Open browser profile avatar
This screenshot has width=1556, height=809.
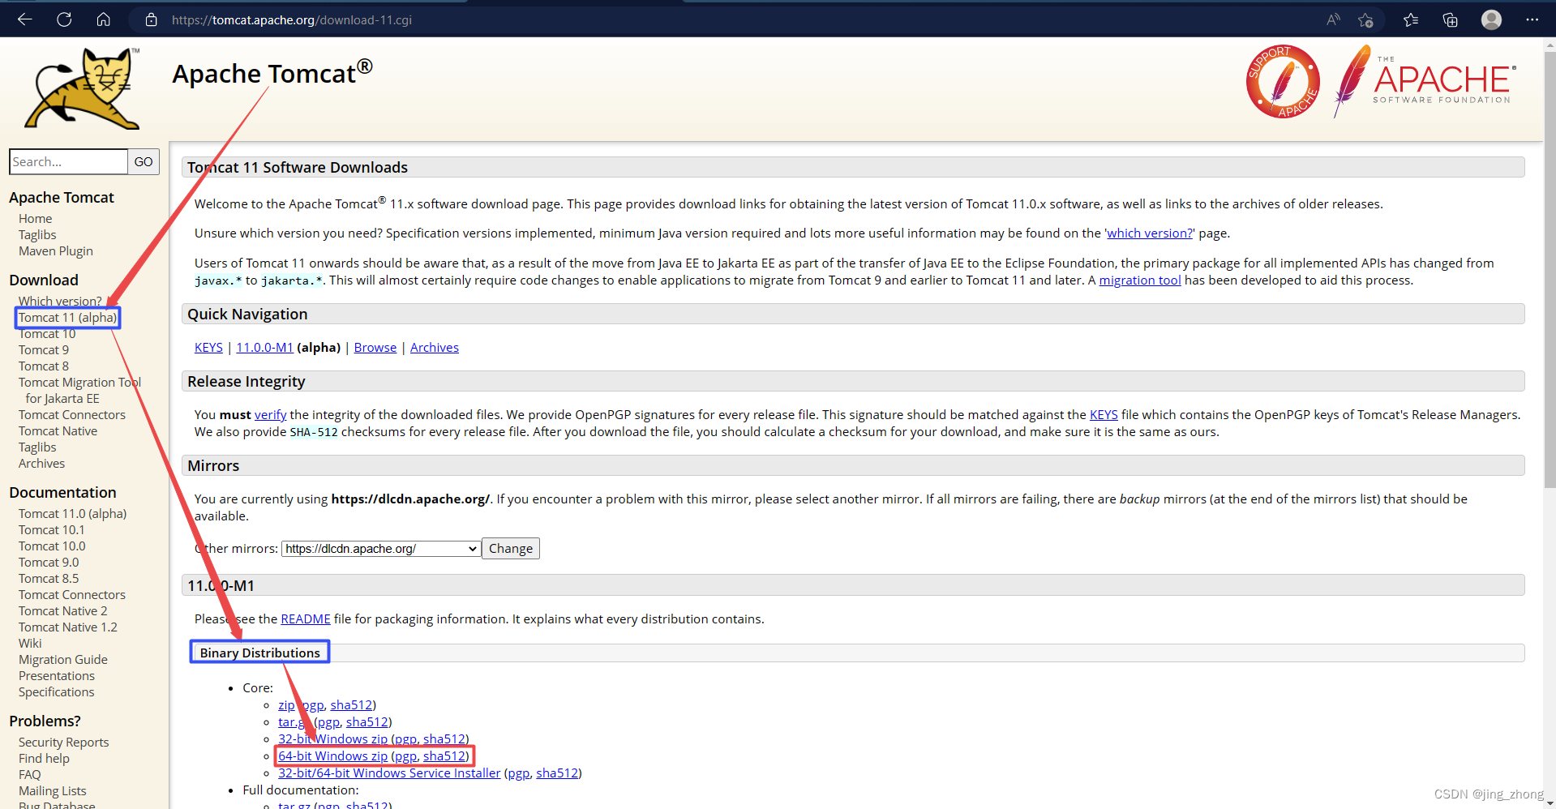(x=1491, y=19)
